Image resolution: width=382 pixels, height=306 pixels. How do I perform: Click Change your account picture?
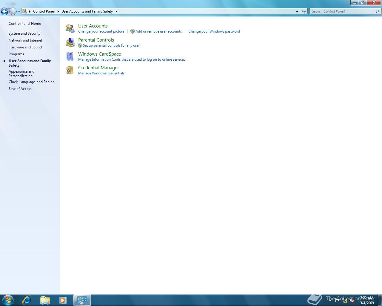click(101, 31)
